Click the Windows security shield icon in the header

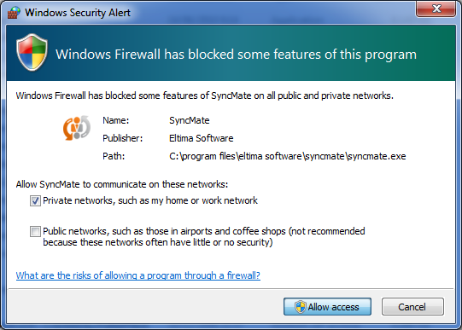32,52
